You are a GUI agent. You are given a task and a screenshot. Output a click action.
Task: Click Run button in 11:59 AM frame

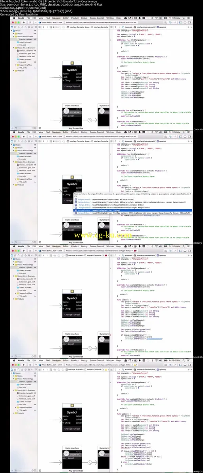coord(23,251)
